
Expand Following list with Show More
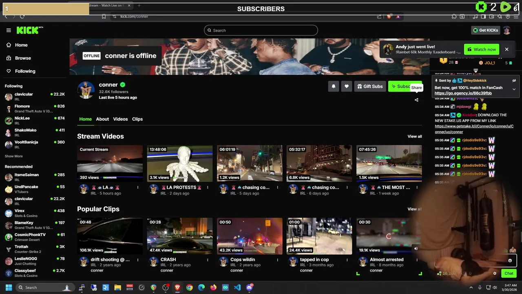(x=13, y=156)
